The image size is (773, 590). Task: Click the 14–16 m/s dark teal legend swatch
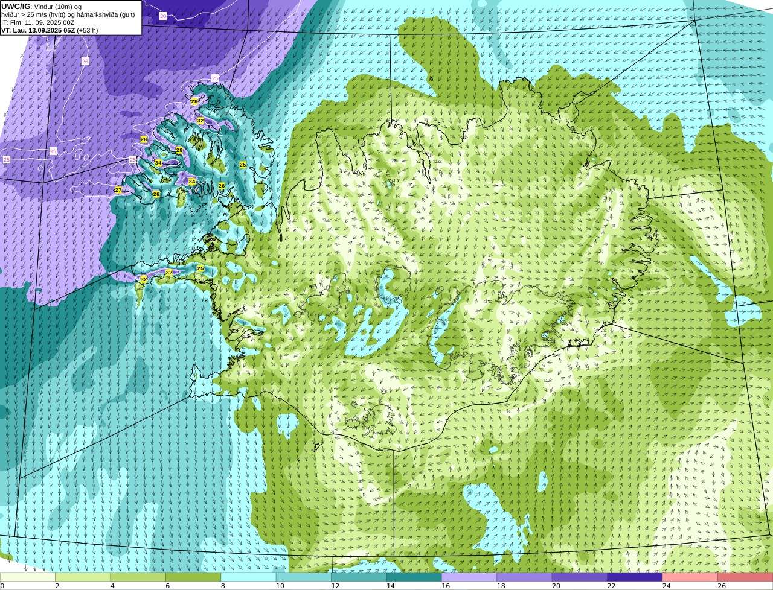pos(414,577)
